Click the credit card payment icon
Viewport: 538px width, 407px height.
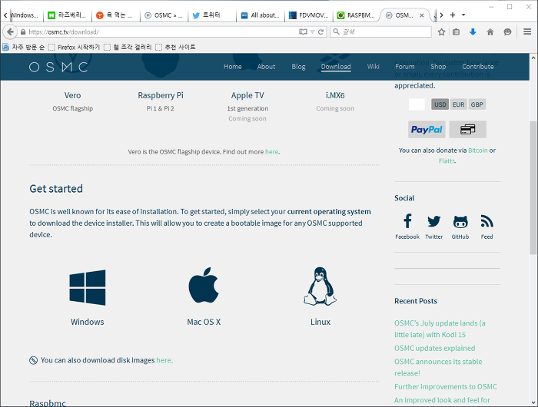point(467,129)
